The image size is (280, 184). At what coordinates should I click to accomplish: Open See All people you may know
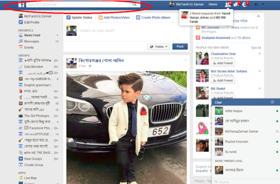click(256, 48)
